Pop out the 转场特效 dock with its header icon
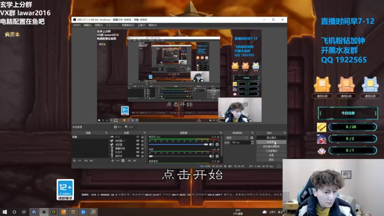Screen dimensions: 384x216 [252, 133]
